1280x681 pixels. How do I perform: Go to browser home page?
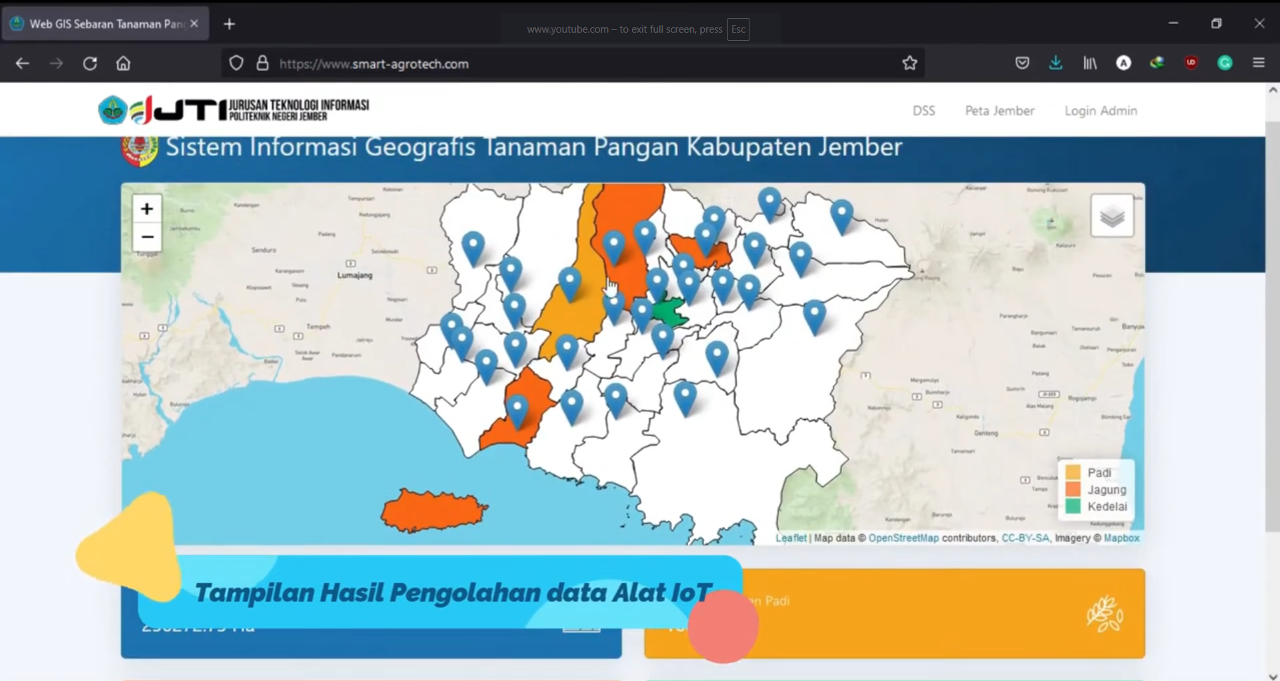(123, 63)
